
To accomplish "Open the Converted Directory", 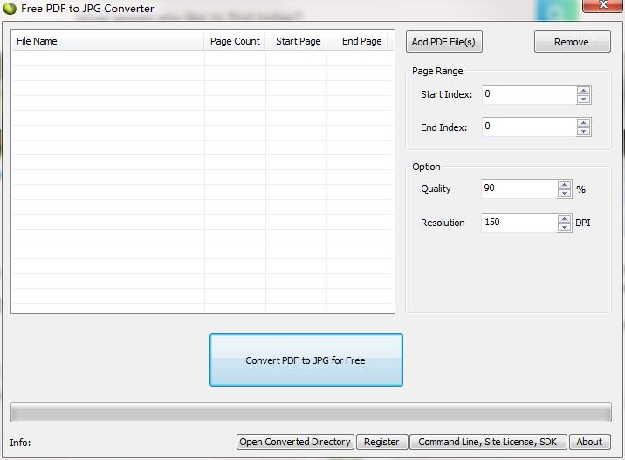I will 295,442.
